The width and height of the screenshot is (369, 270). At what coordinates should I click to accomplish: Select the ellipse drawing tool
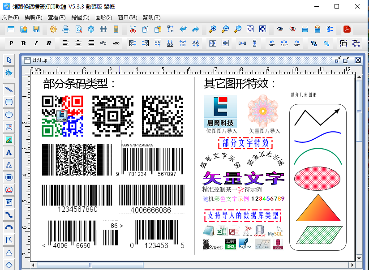tap(9, 115)
